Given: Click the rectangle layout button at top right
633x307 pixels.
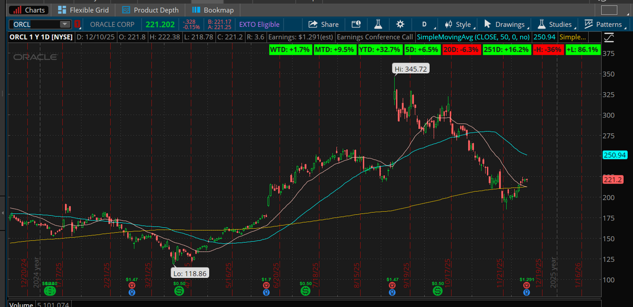Looking at the screenshot, I should [x=608, y=10].
